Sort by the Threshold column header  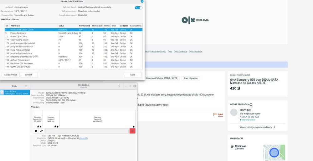(97, 26)
